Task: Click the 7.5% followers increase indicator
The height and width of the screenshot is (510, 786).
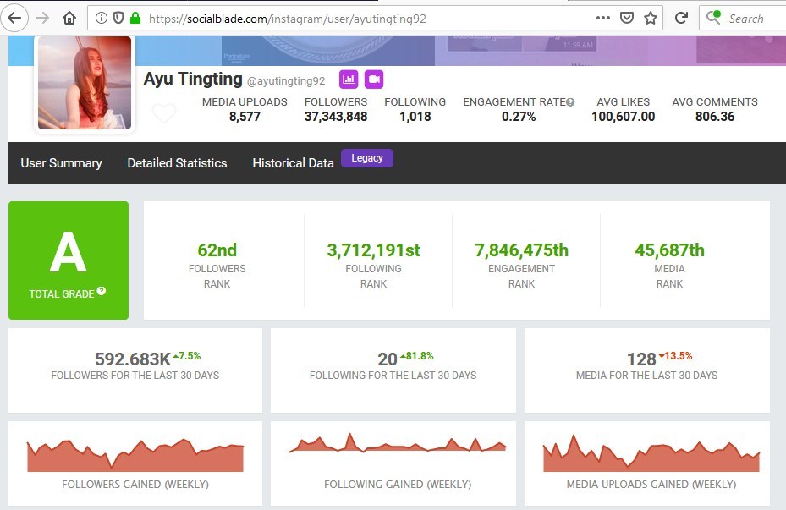Action: click(187, 356)
